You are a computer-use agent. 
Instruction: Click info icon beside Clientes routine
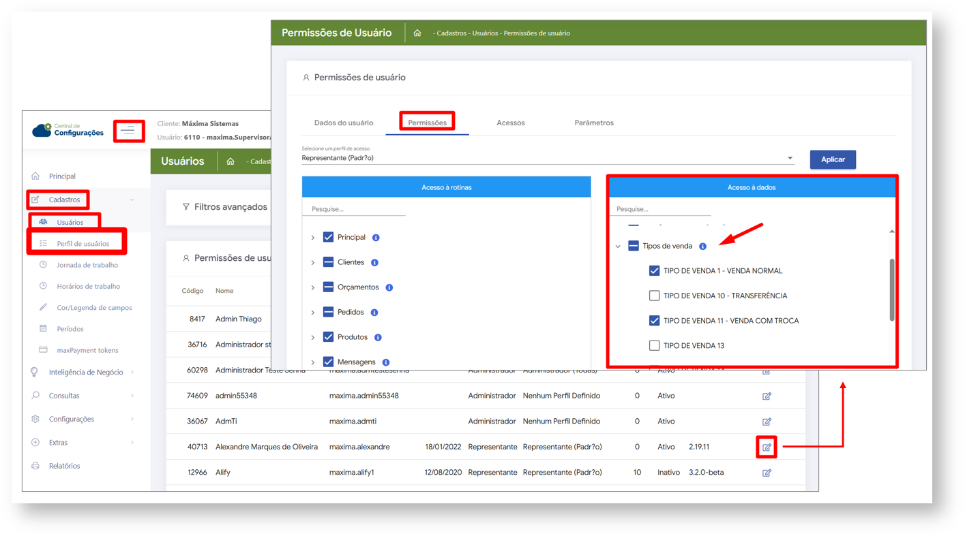(374, 263)
